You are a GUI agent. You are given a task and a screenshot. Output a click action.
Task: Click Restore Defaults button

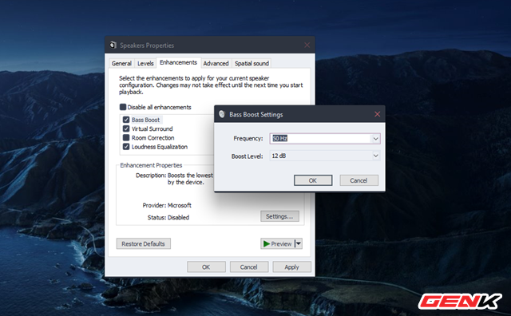coord(144,243)
